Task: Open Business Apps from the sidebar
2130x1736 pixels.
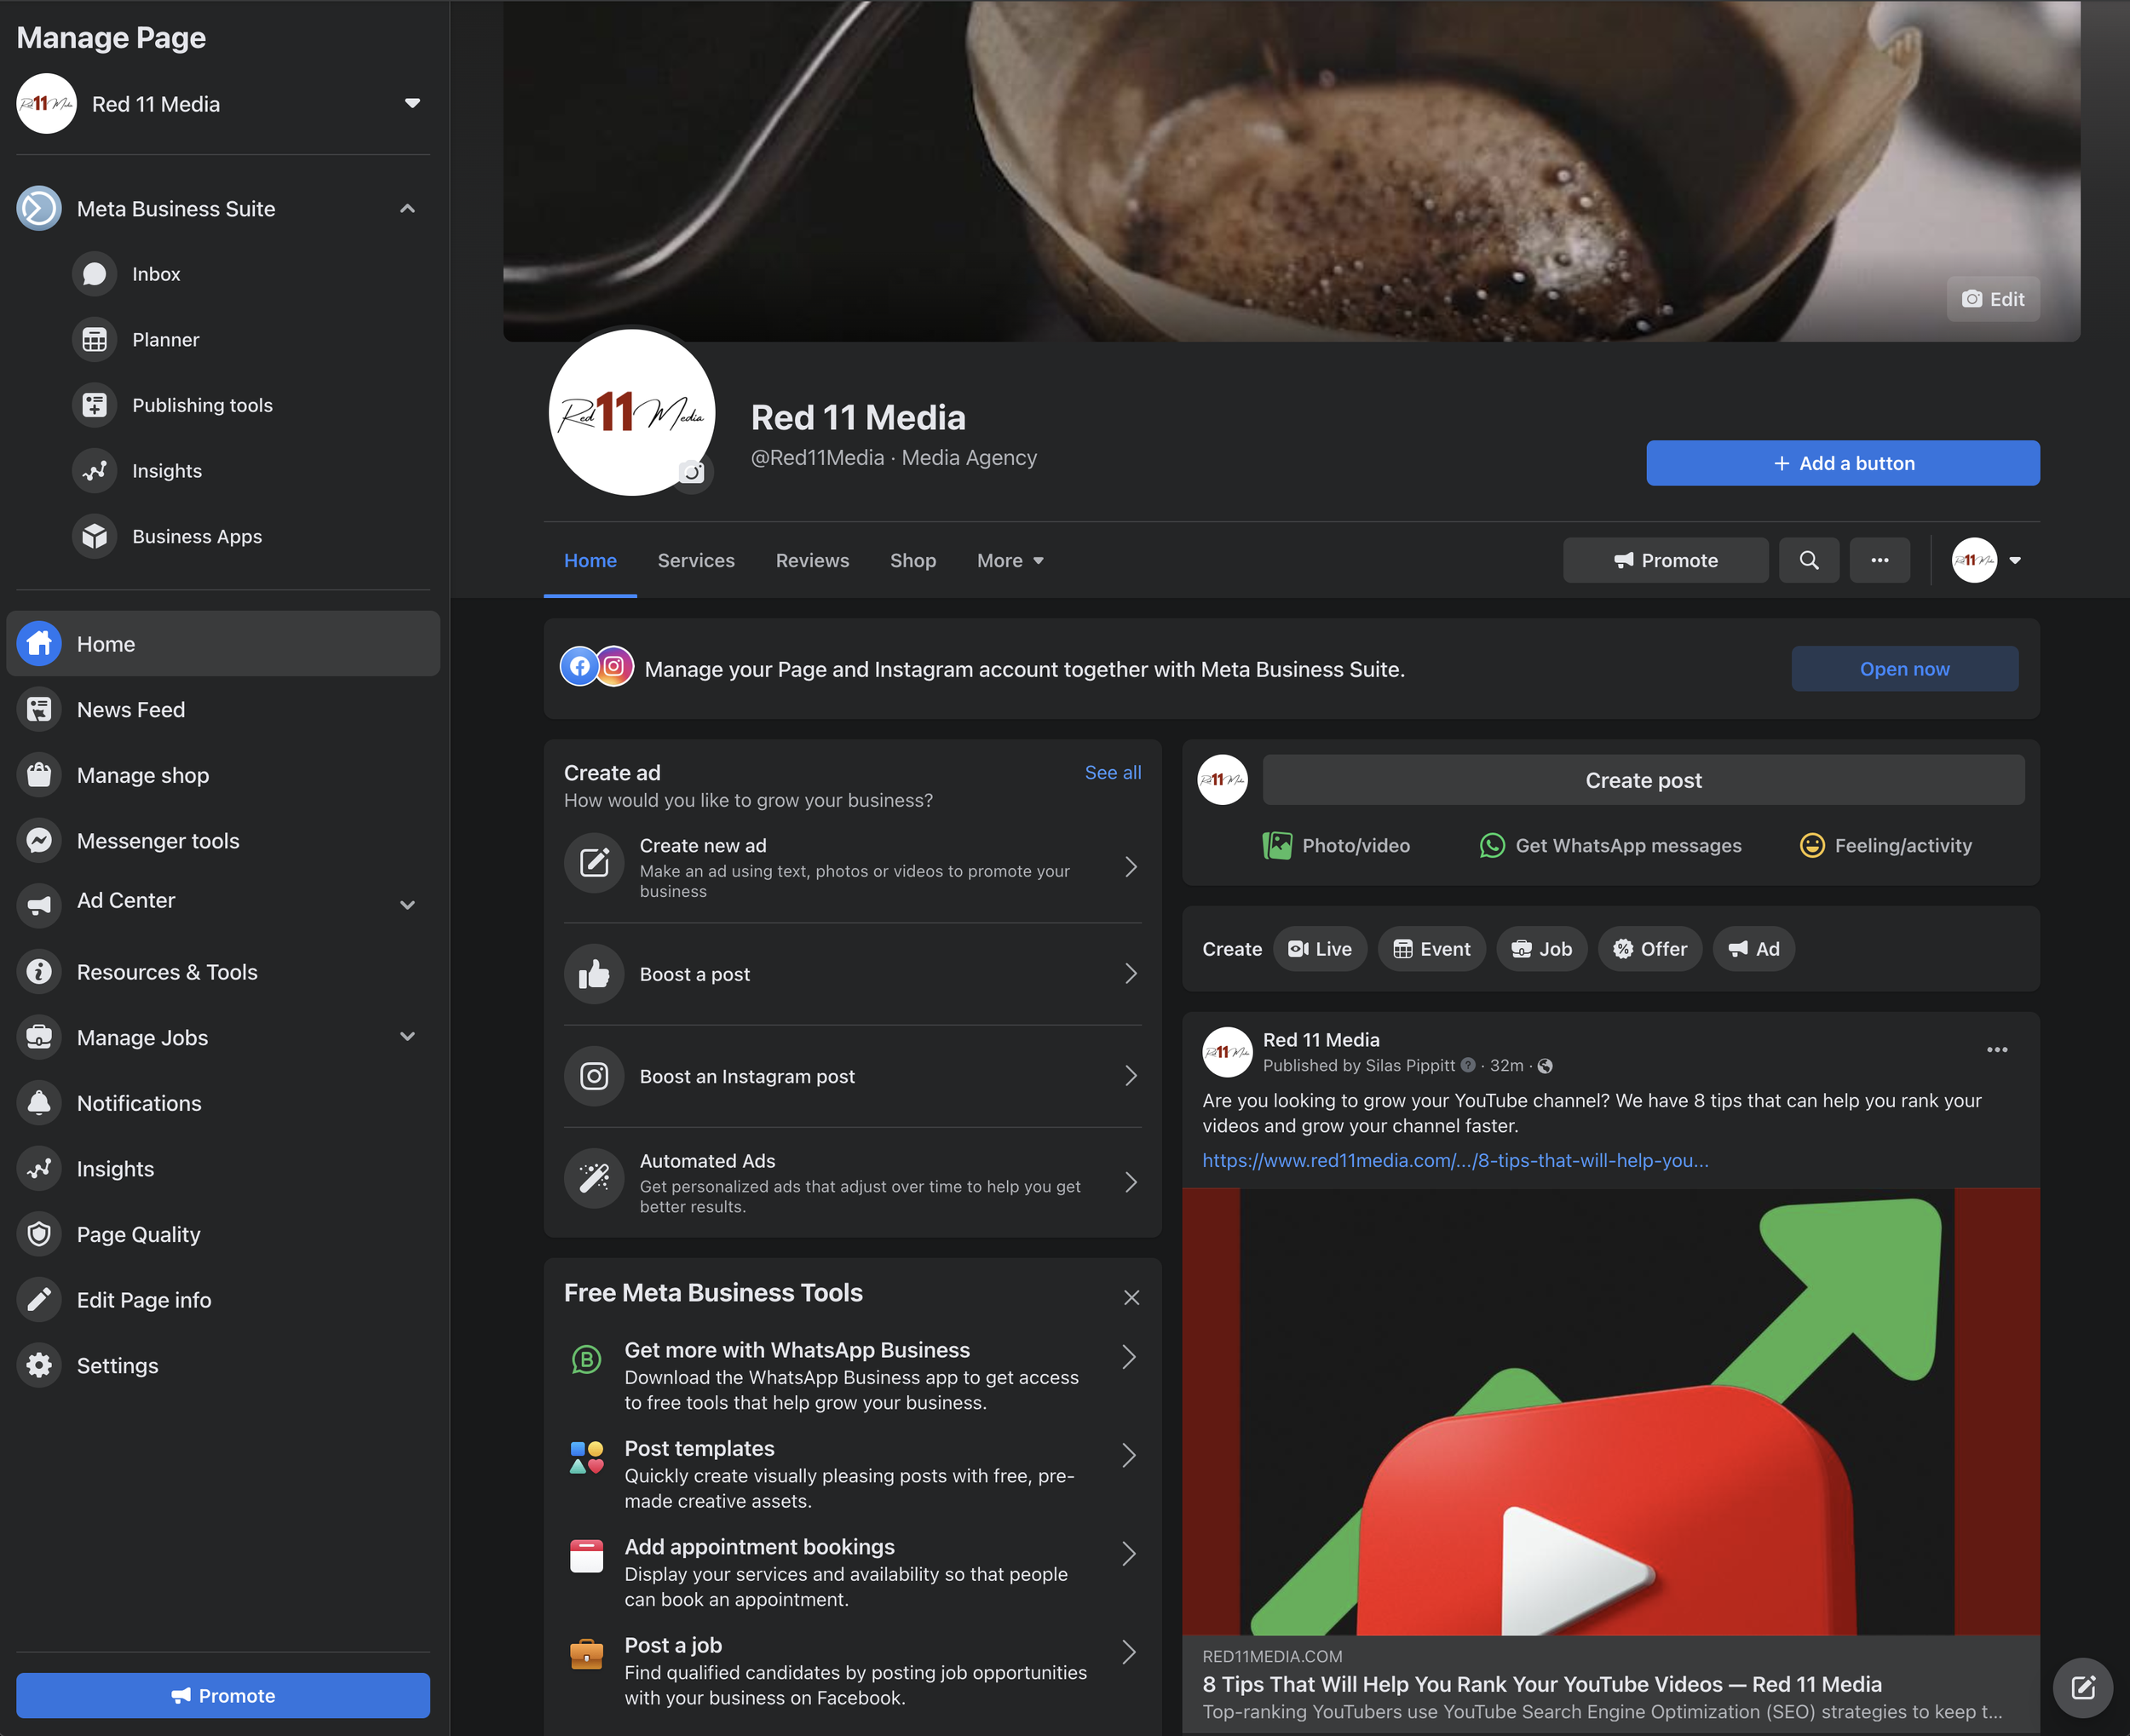Action: coord(196,537)
